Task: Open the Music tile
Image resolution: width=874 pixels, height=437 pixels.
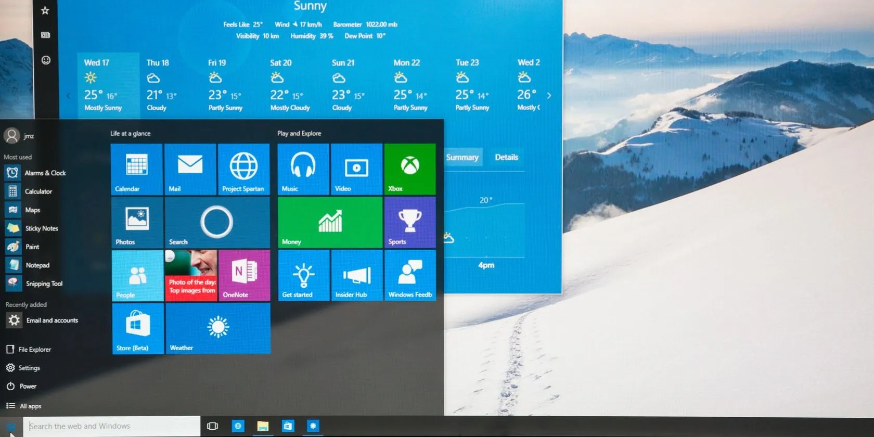Action: click(x=303, y=170)
